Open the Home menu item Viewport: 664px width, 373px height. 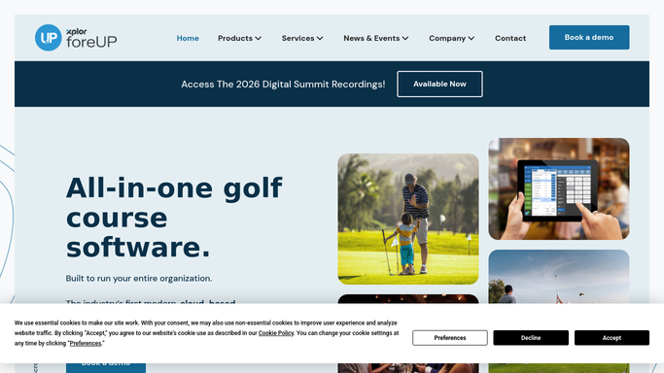(188, 38)
